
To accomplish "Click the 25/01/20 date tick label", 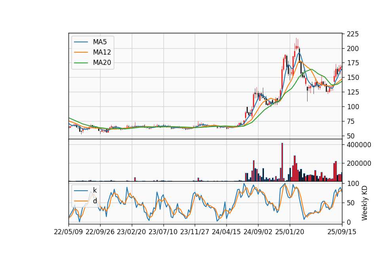I will pyautogui.click(x=290, y=232).
